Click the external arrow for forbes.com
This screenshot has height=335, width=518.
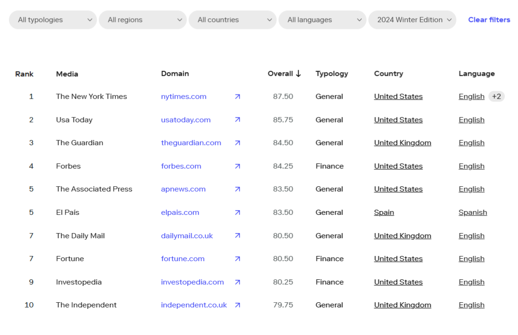(237, 166)
